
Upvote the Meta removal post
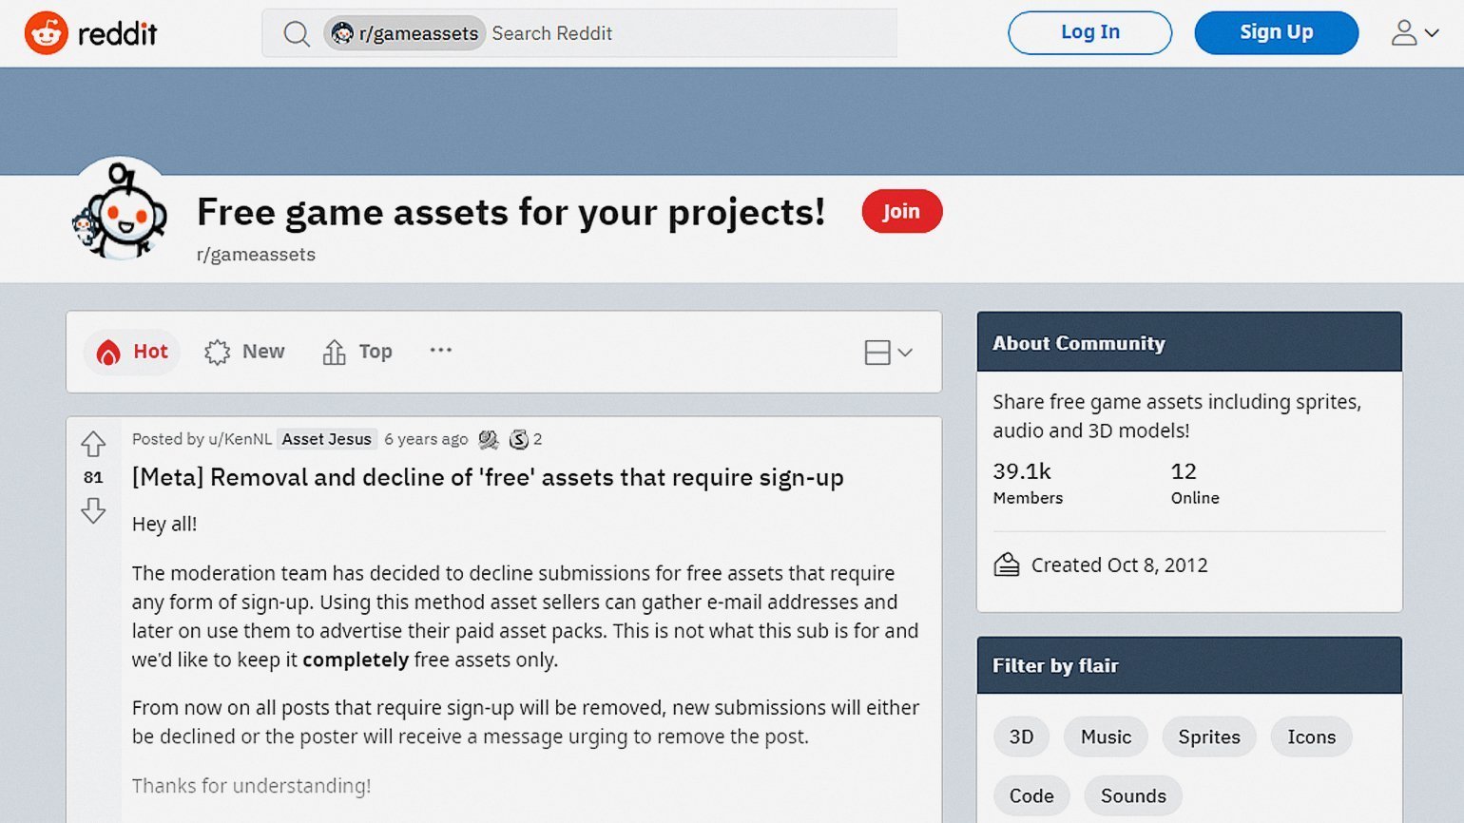(93, 444)
